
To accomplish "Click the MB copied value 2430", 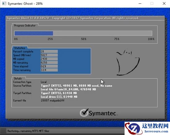I will tap(49, 59).
